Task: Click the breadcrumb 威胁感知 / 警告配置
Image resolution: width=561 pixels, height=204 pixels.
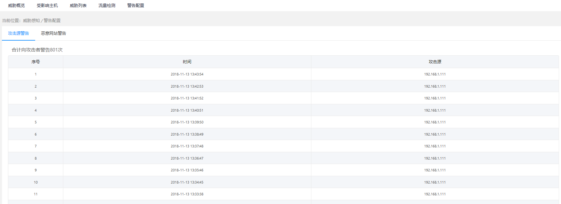Action: (42, 20)
